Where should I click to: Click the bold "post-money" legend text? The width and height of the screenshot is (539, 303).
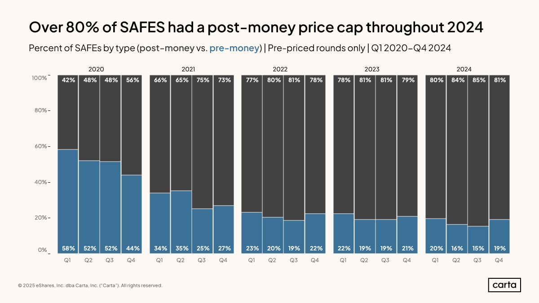[x=167, y=48]
